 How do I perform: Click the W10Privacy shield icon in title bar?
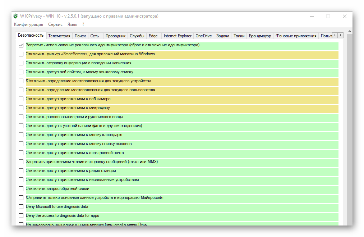coord(15,16)
